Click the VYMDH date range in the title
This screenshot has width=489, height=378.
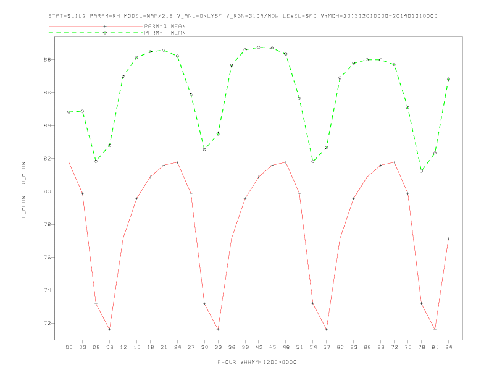(379, 16)
